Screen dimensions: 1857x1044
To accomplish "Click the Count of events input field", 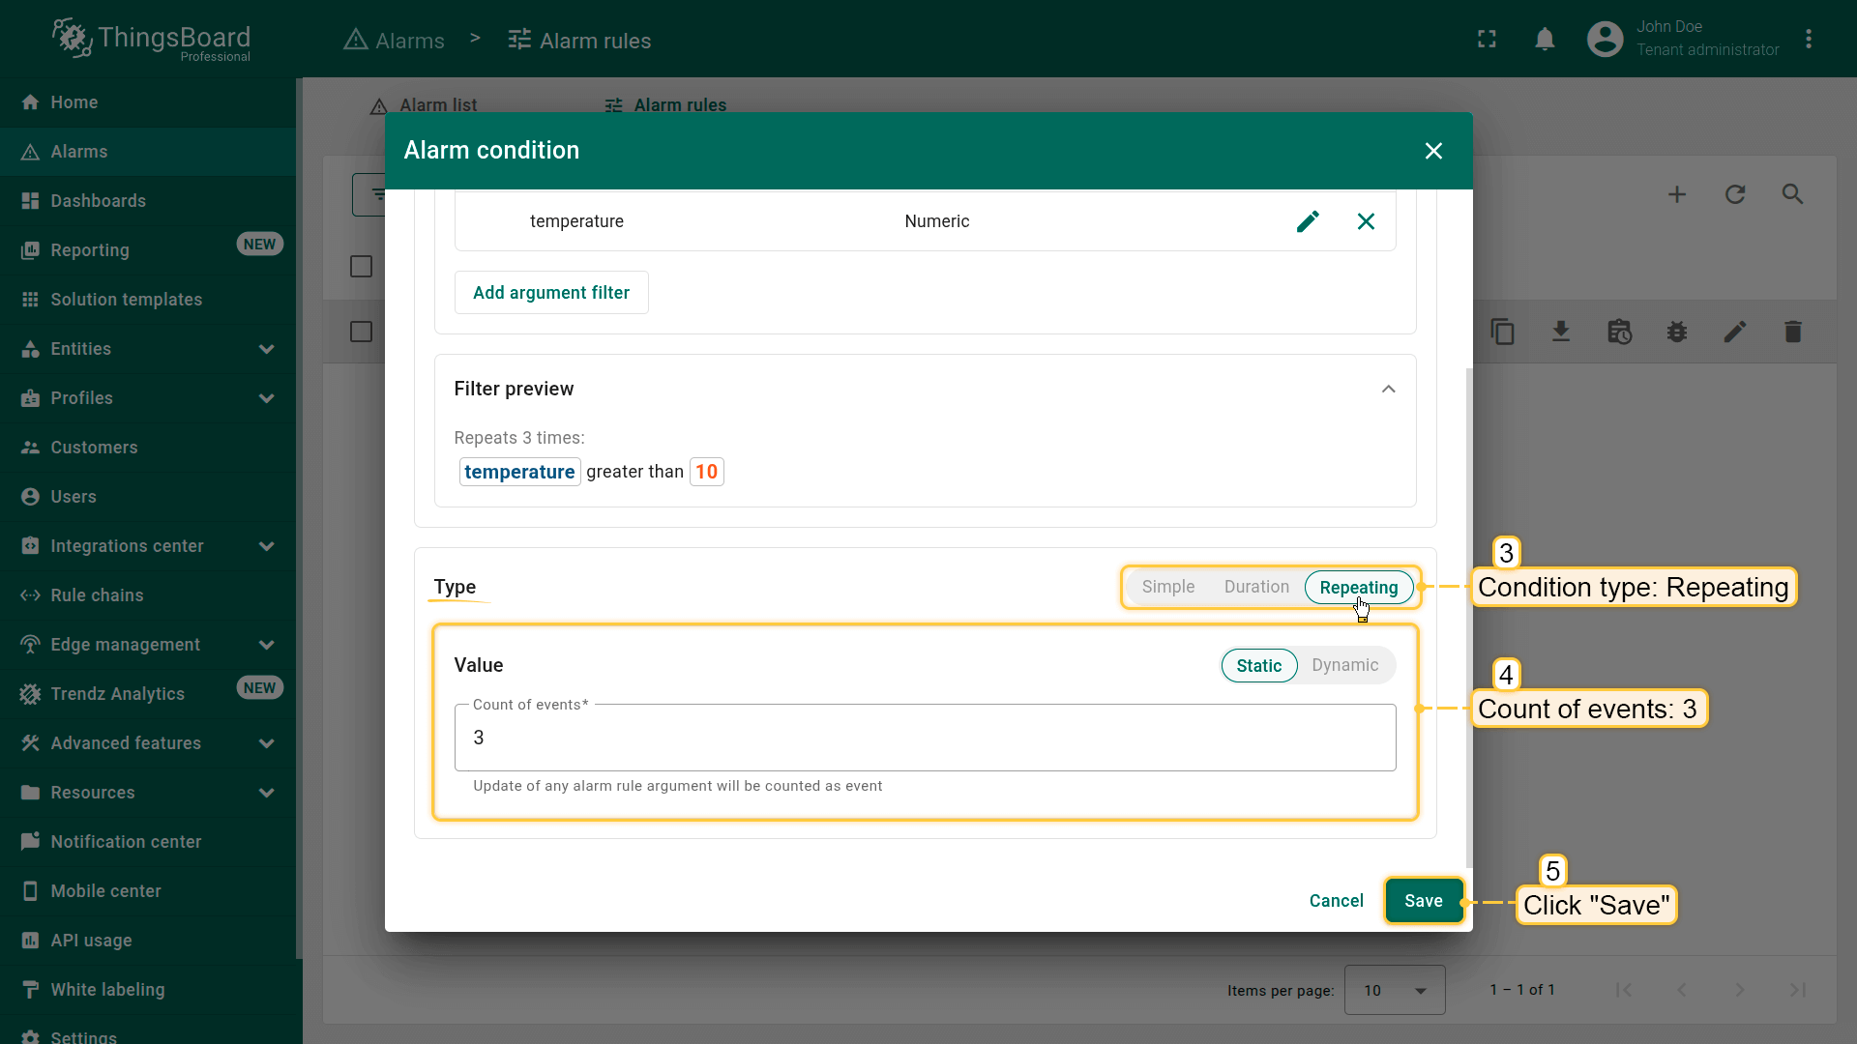I will tap(924, 738).
